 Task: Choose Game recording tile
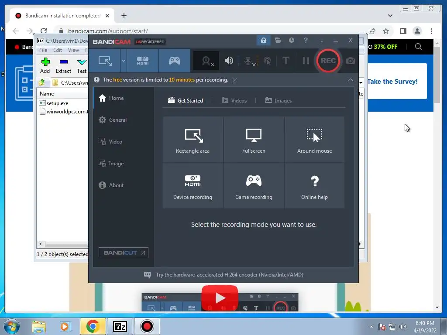(x=254, y=185)
